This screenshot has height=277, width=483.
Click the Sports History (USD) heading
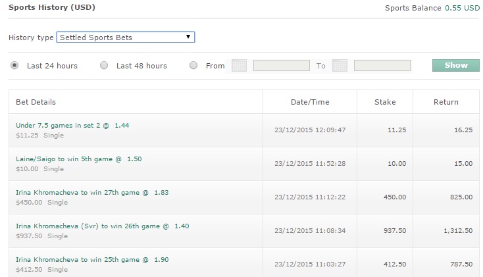(52, 7)
